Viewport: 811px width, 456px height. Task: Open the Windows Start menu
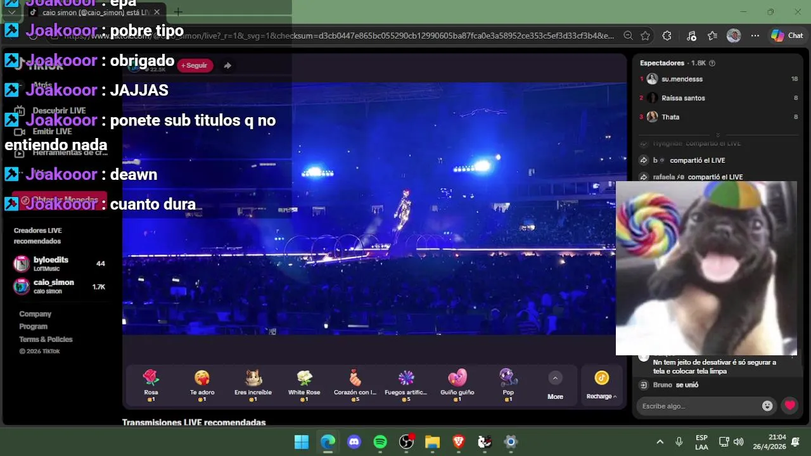pyautogui.click(x=302, y=442)
